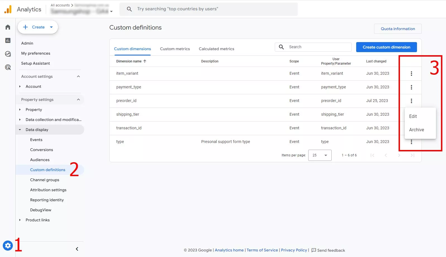Image resolution: width=446 pixels, height=257 pixels.
Task: Open the Home icon in left rail
Action: pyautogui.click(x=8, y=27)
